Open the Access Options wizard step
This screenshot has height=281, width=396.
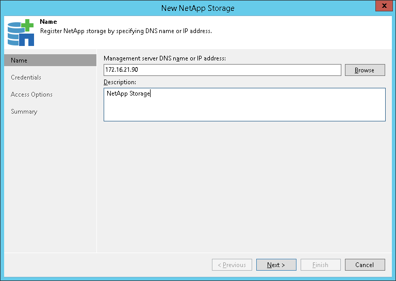tap(31, 95)
